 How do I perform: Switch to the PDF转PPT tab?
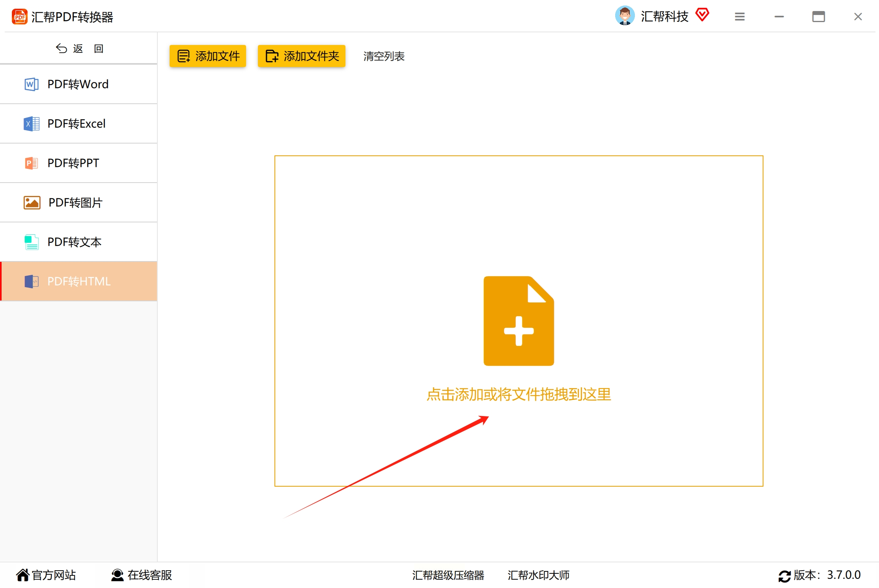[79, 163]
